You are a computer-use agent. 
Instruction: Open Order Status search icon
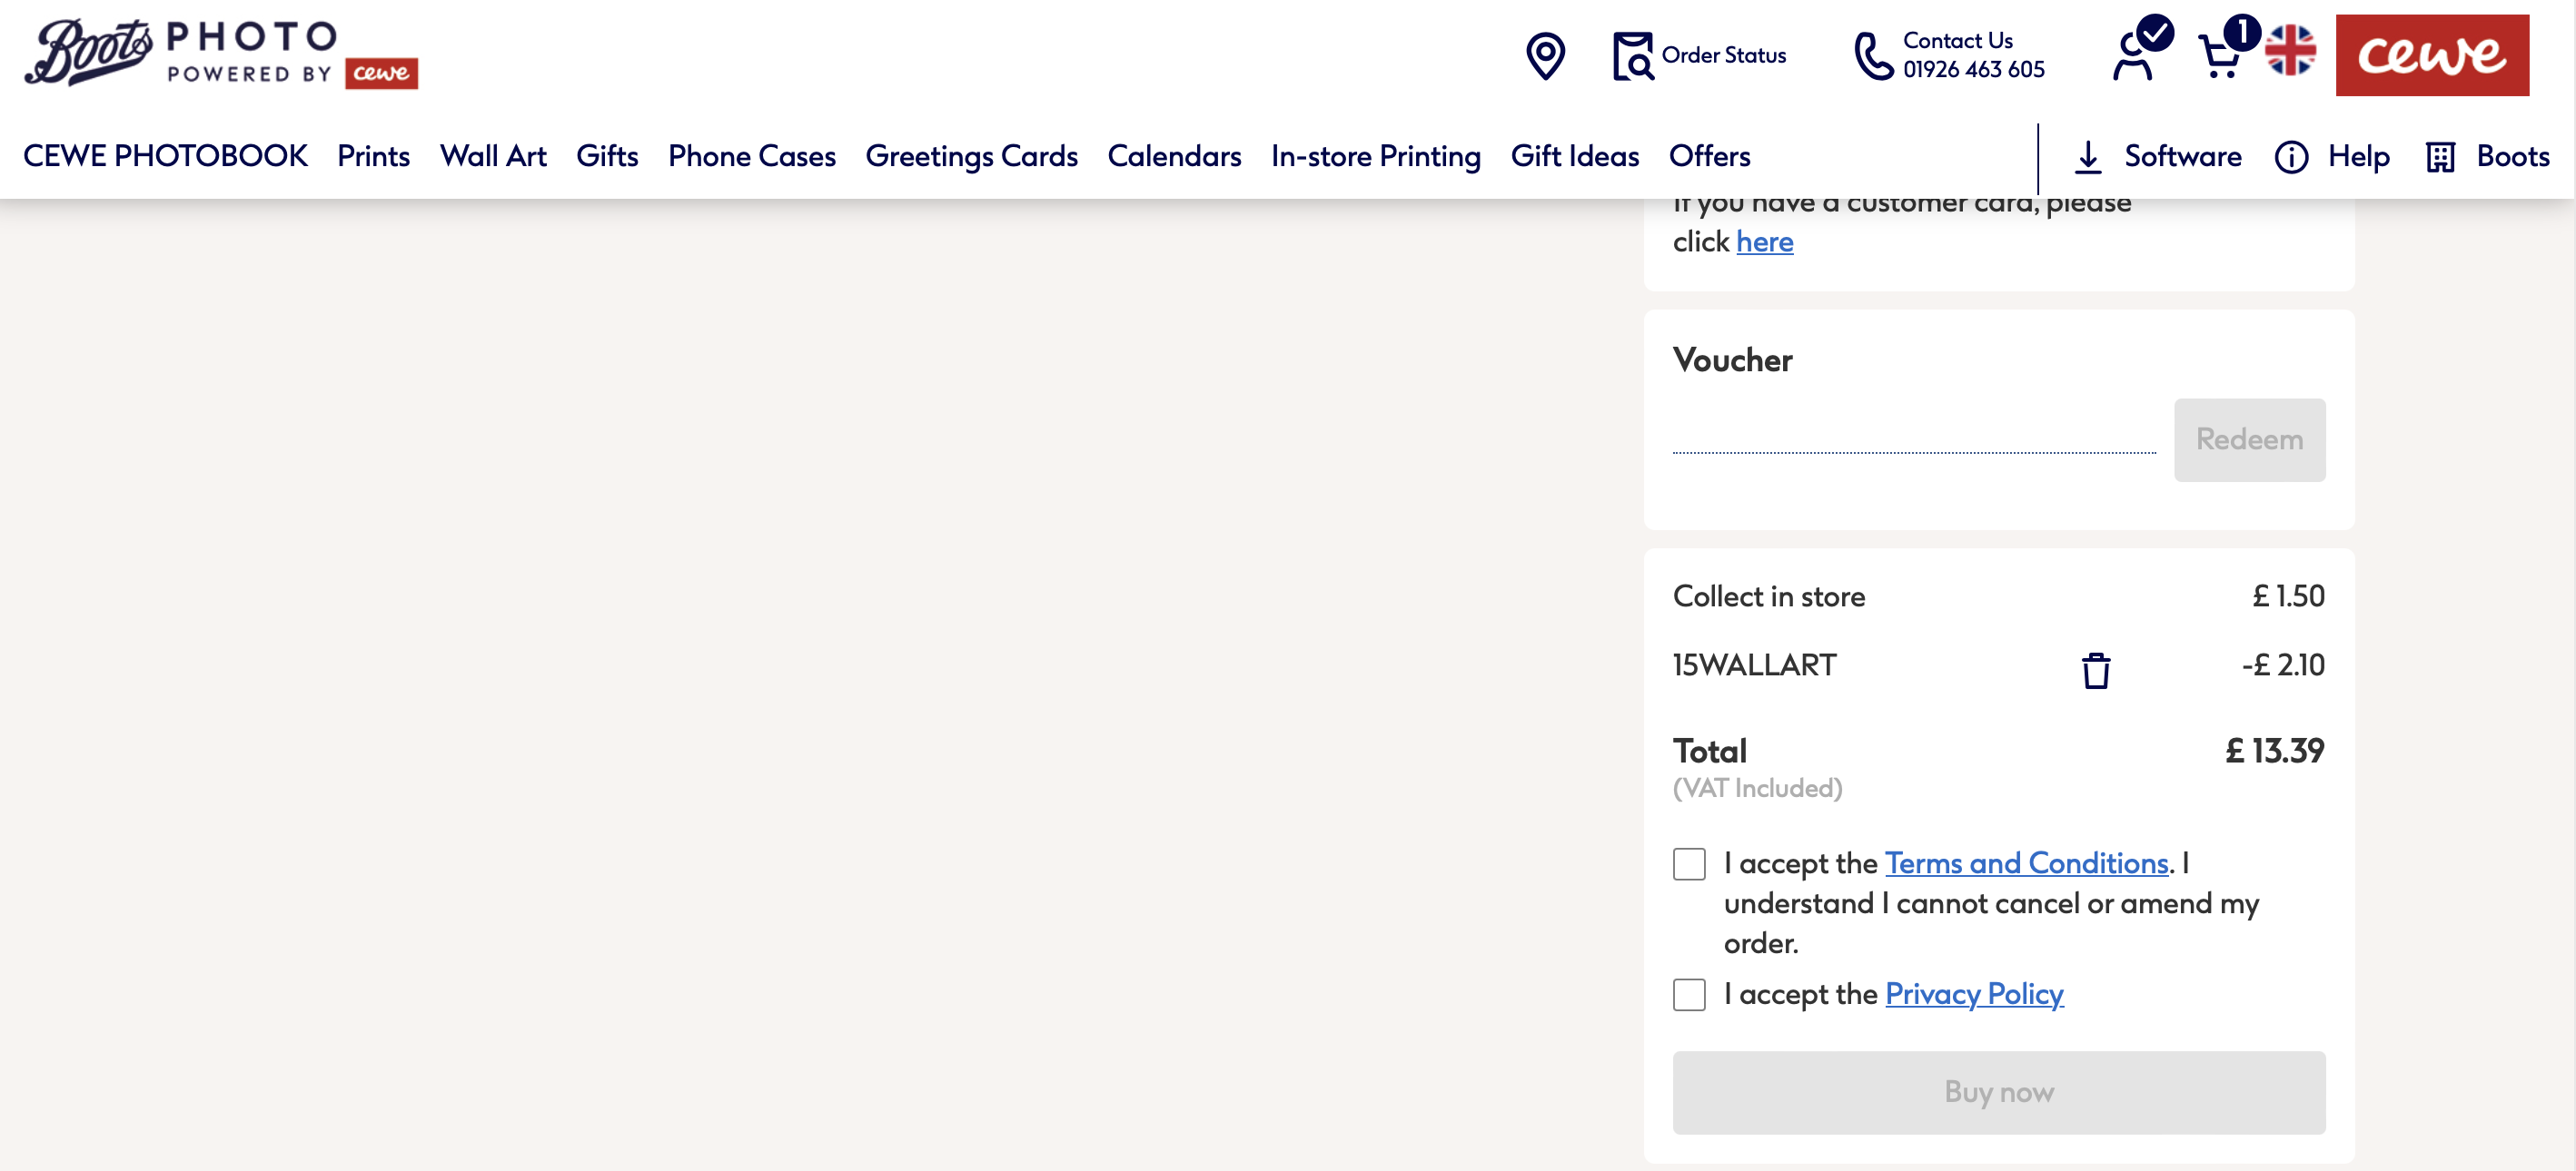tap(1632, 56)
